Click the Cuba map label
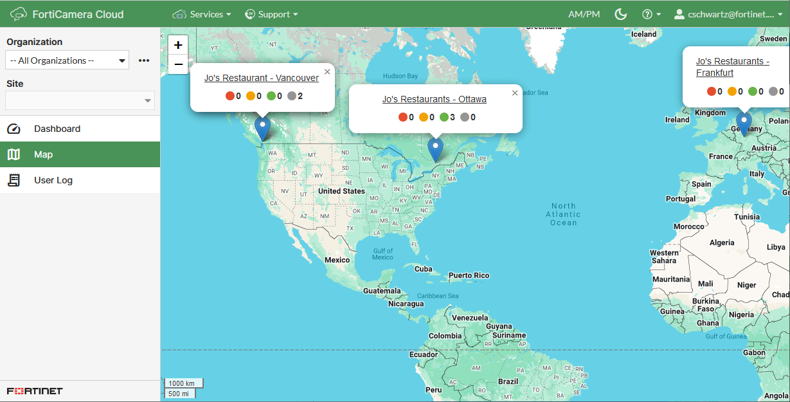This screenshot has width=790, height=402. [x=424, y=269]
